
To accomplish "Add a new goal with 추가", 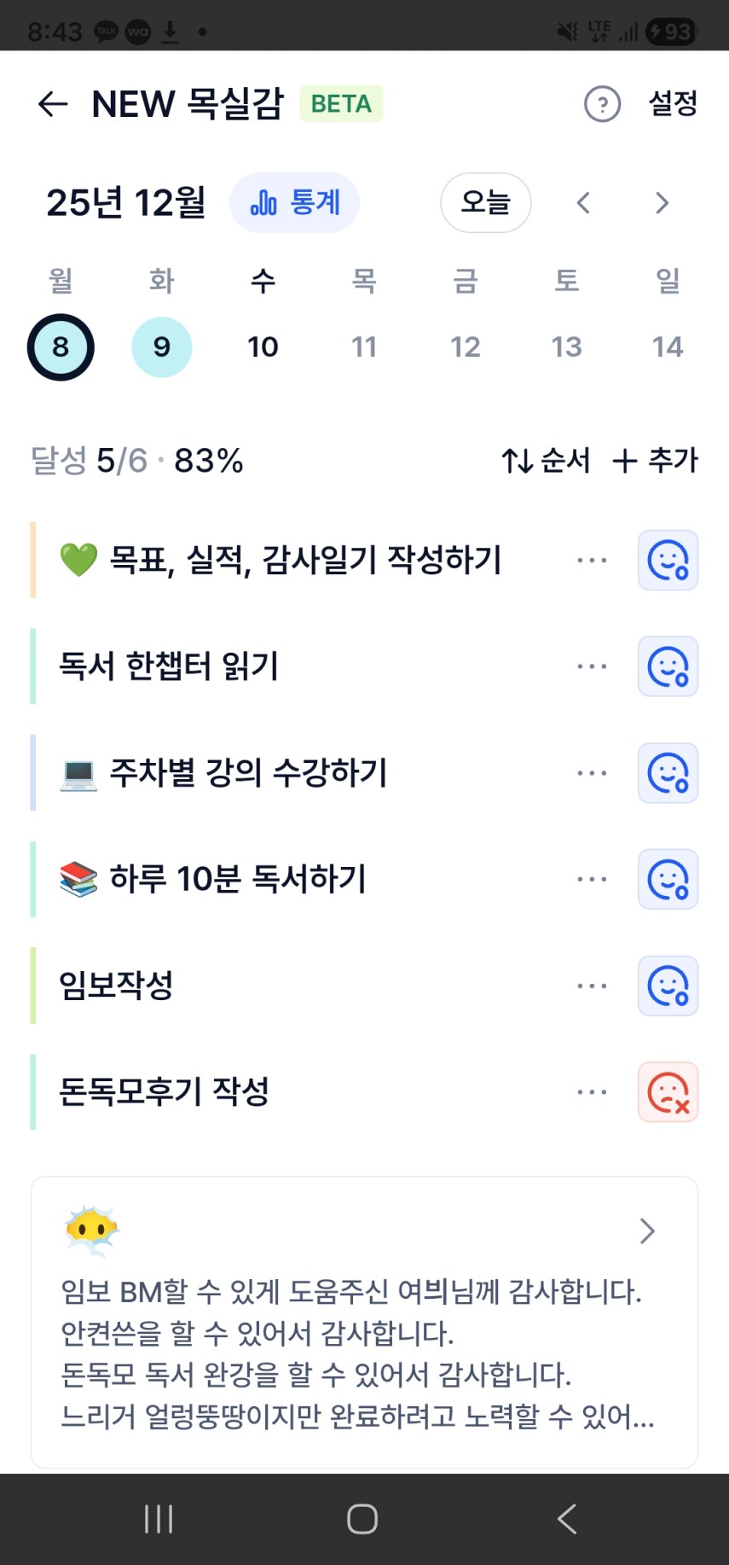I will pos(655,461).
